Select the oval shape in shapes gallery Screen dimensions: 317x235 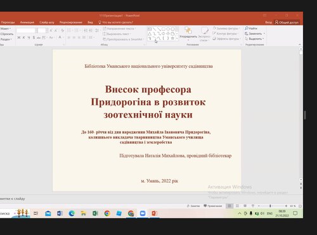168,29
